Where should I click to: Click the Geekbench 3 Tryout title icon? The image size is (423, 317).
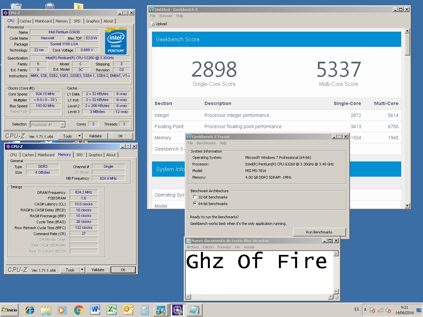189,137
